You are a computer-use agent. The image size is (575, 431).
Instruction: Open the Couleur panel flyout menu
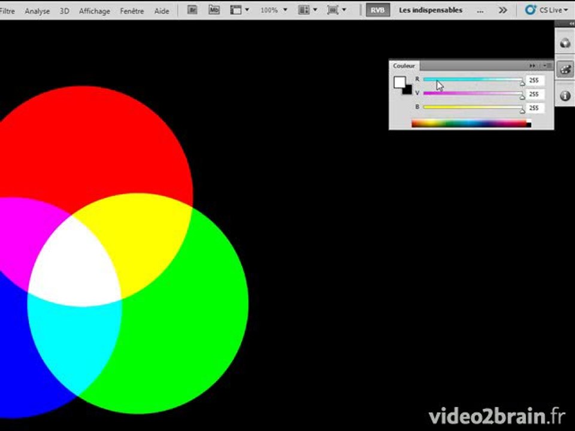547,66
